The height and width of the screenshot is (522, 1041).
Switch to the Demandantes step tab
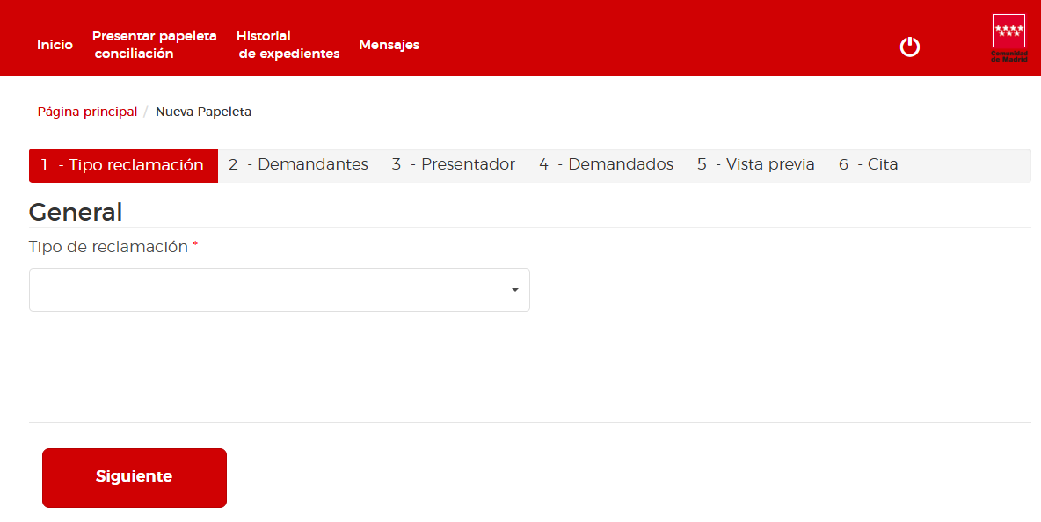pos(297,164)
